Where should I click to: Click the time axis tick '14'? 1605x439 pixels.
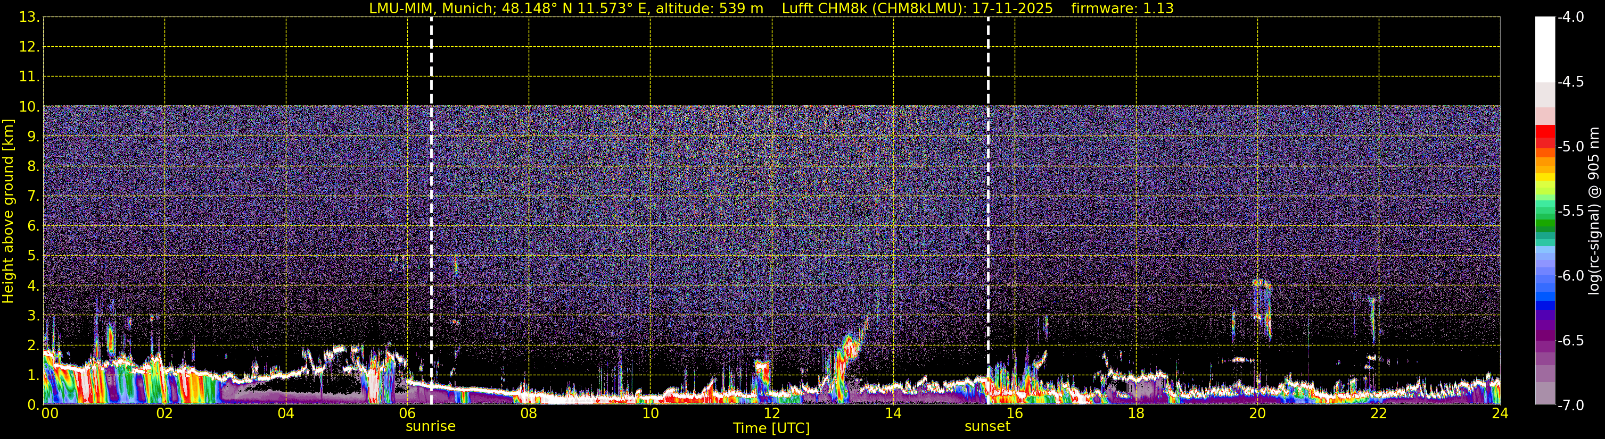click(x=893, y=413)
